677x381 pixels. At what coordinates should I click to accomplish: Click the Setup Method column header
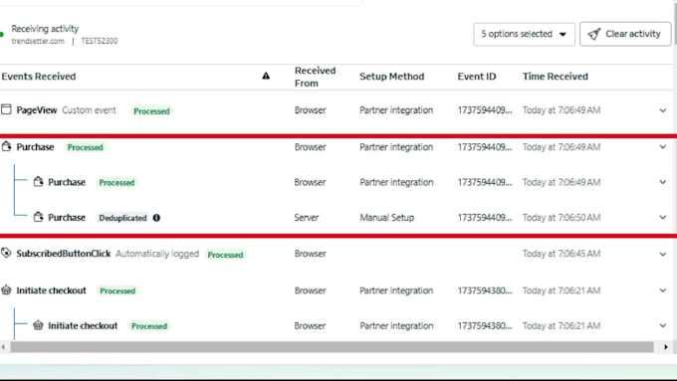pos(391,77)
